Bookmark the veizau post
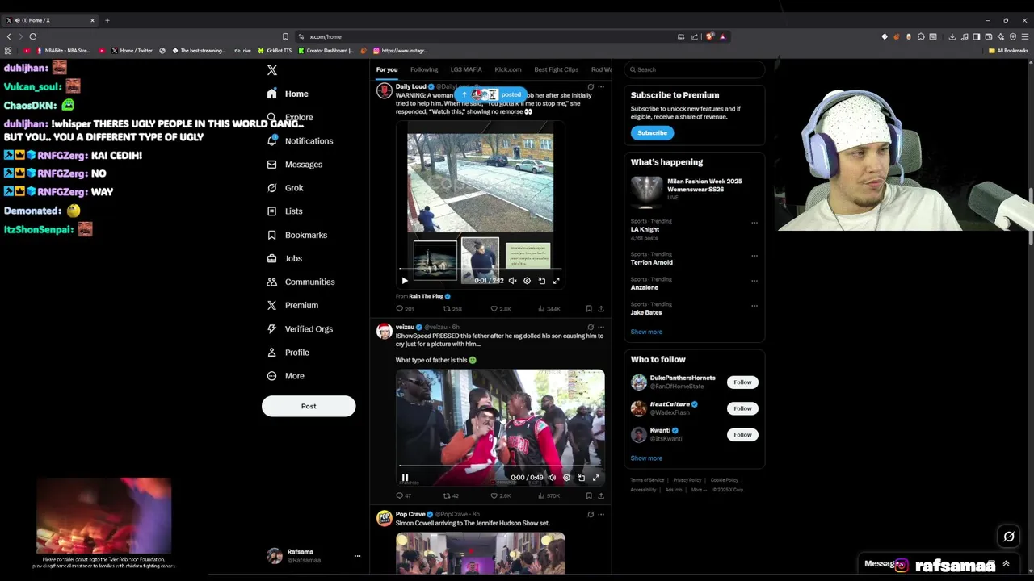The width and height of the screenshot is (1034, 581). tap(588, 495)
